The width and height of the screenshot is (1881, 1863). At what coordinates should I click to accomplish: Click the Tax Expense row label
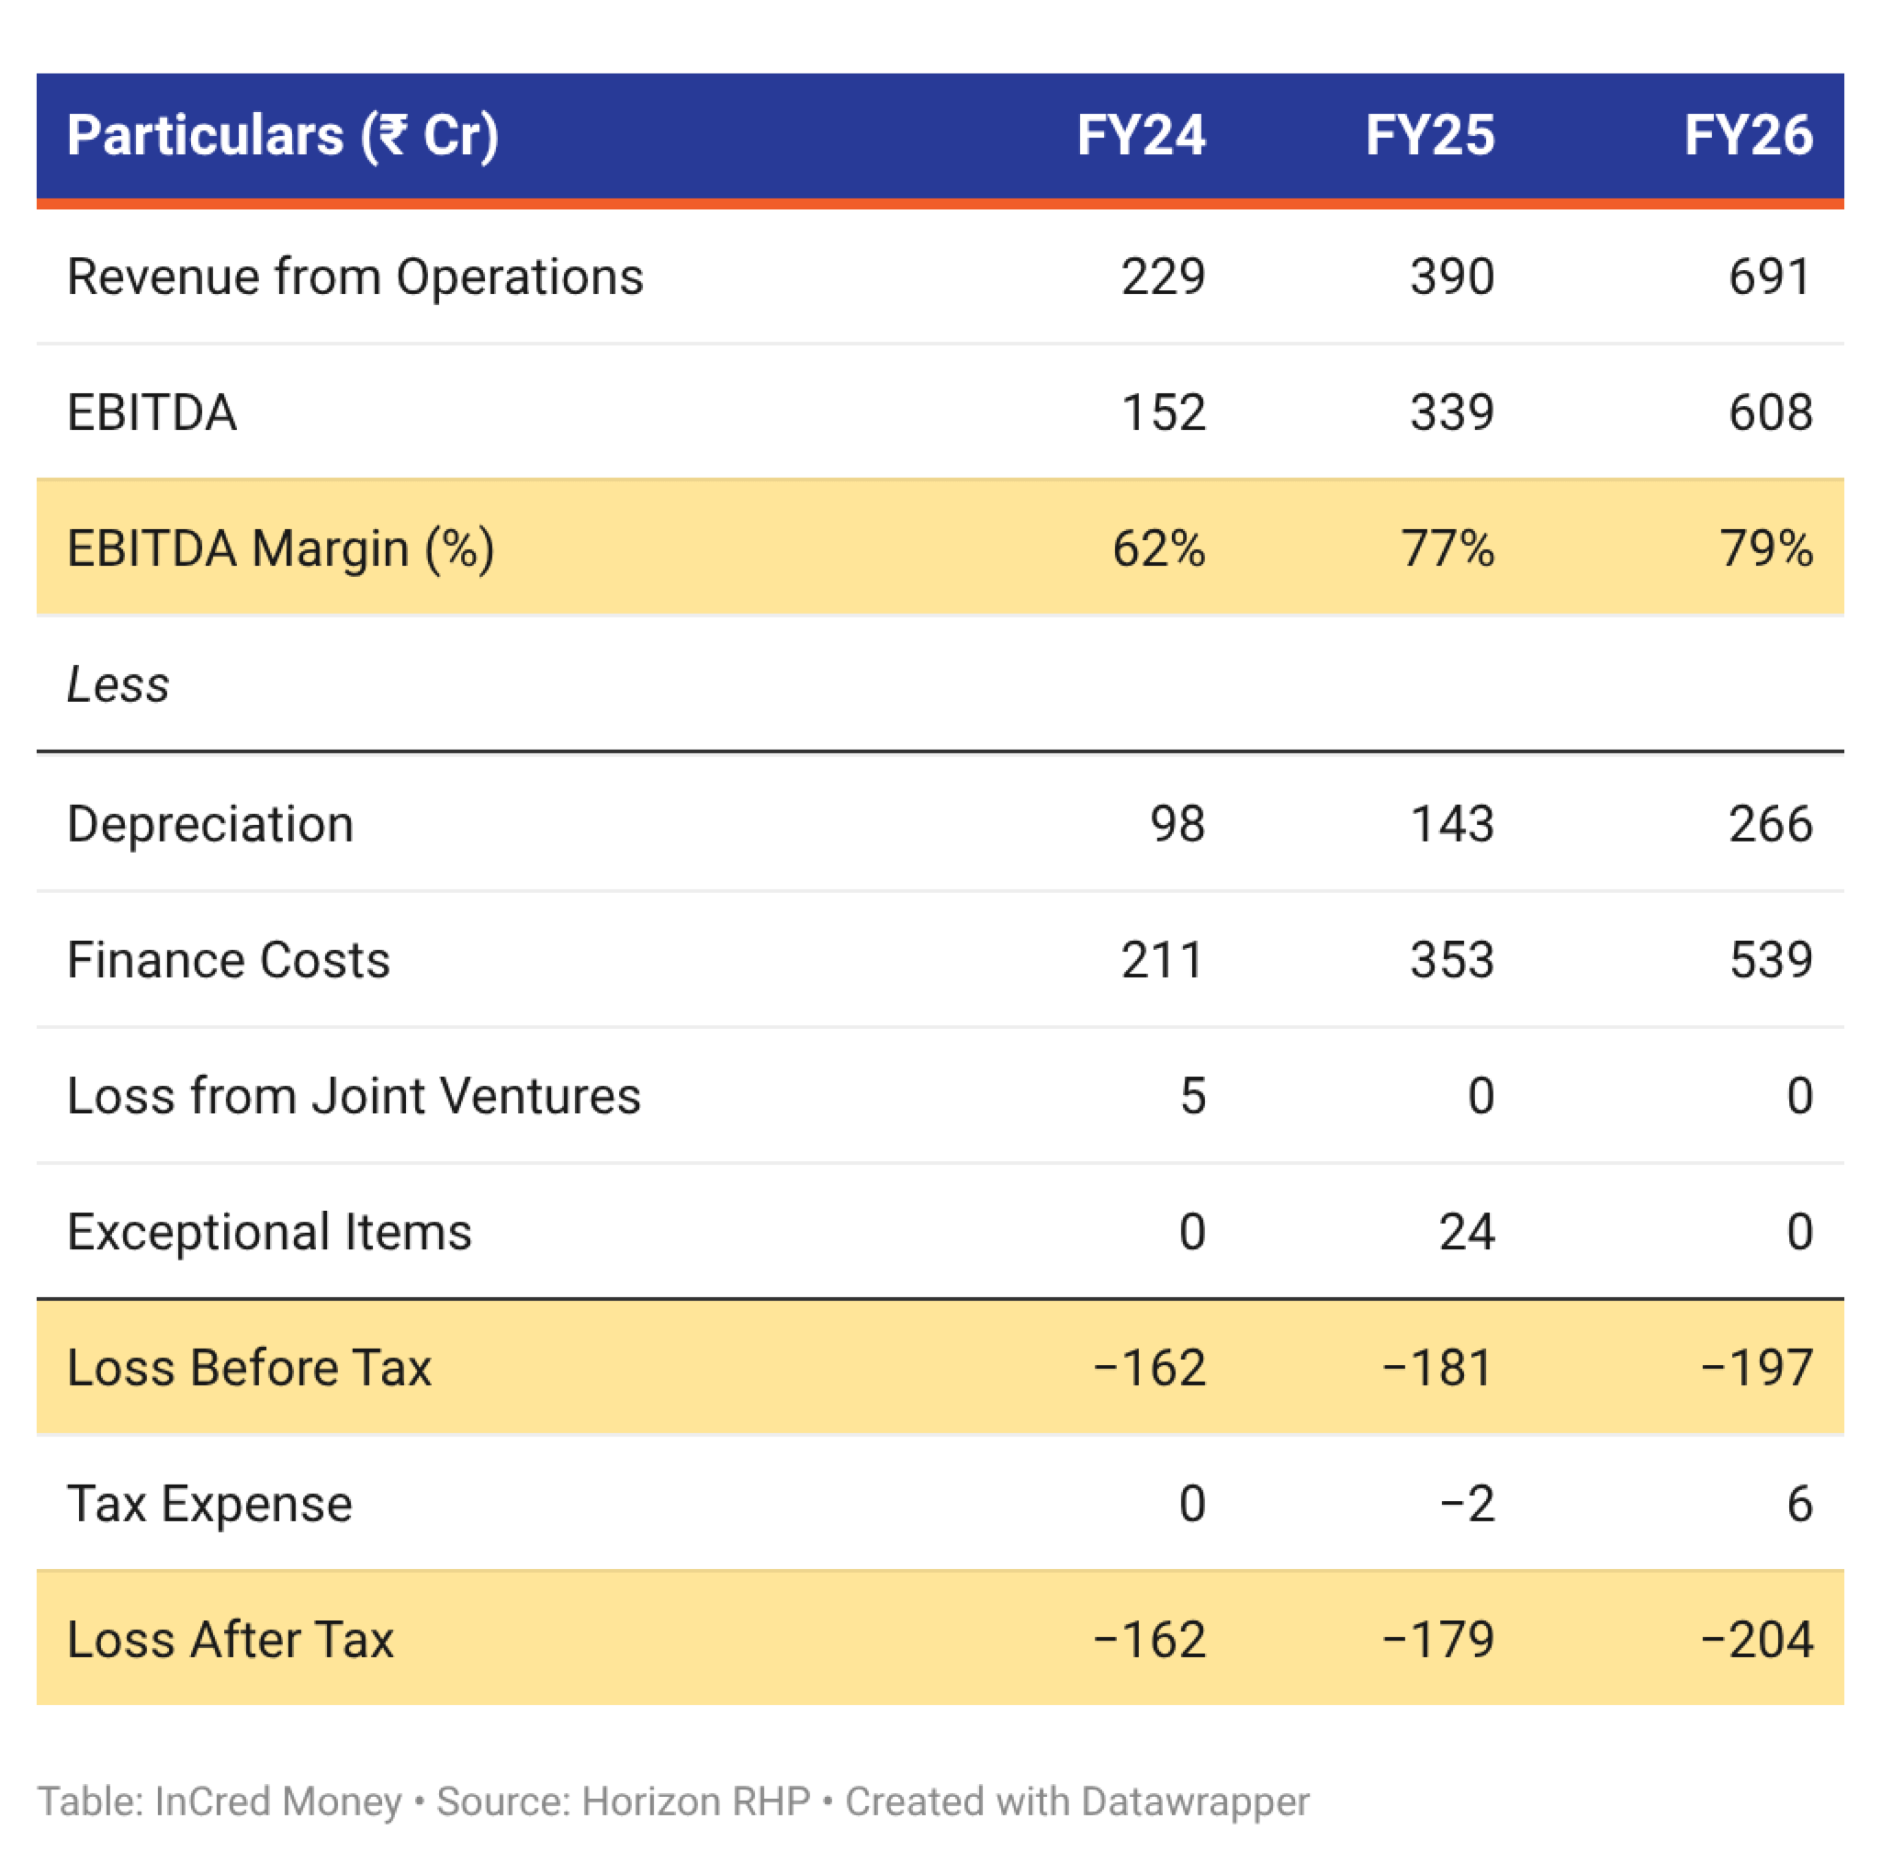tap(209, 1504)
